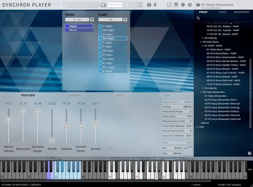The image size is (253, 187).
Task: Click the filter slope curve graphic
Action: click(188, 148)
